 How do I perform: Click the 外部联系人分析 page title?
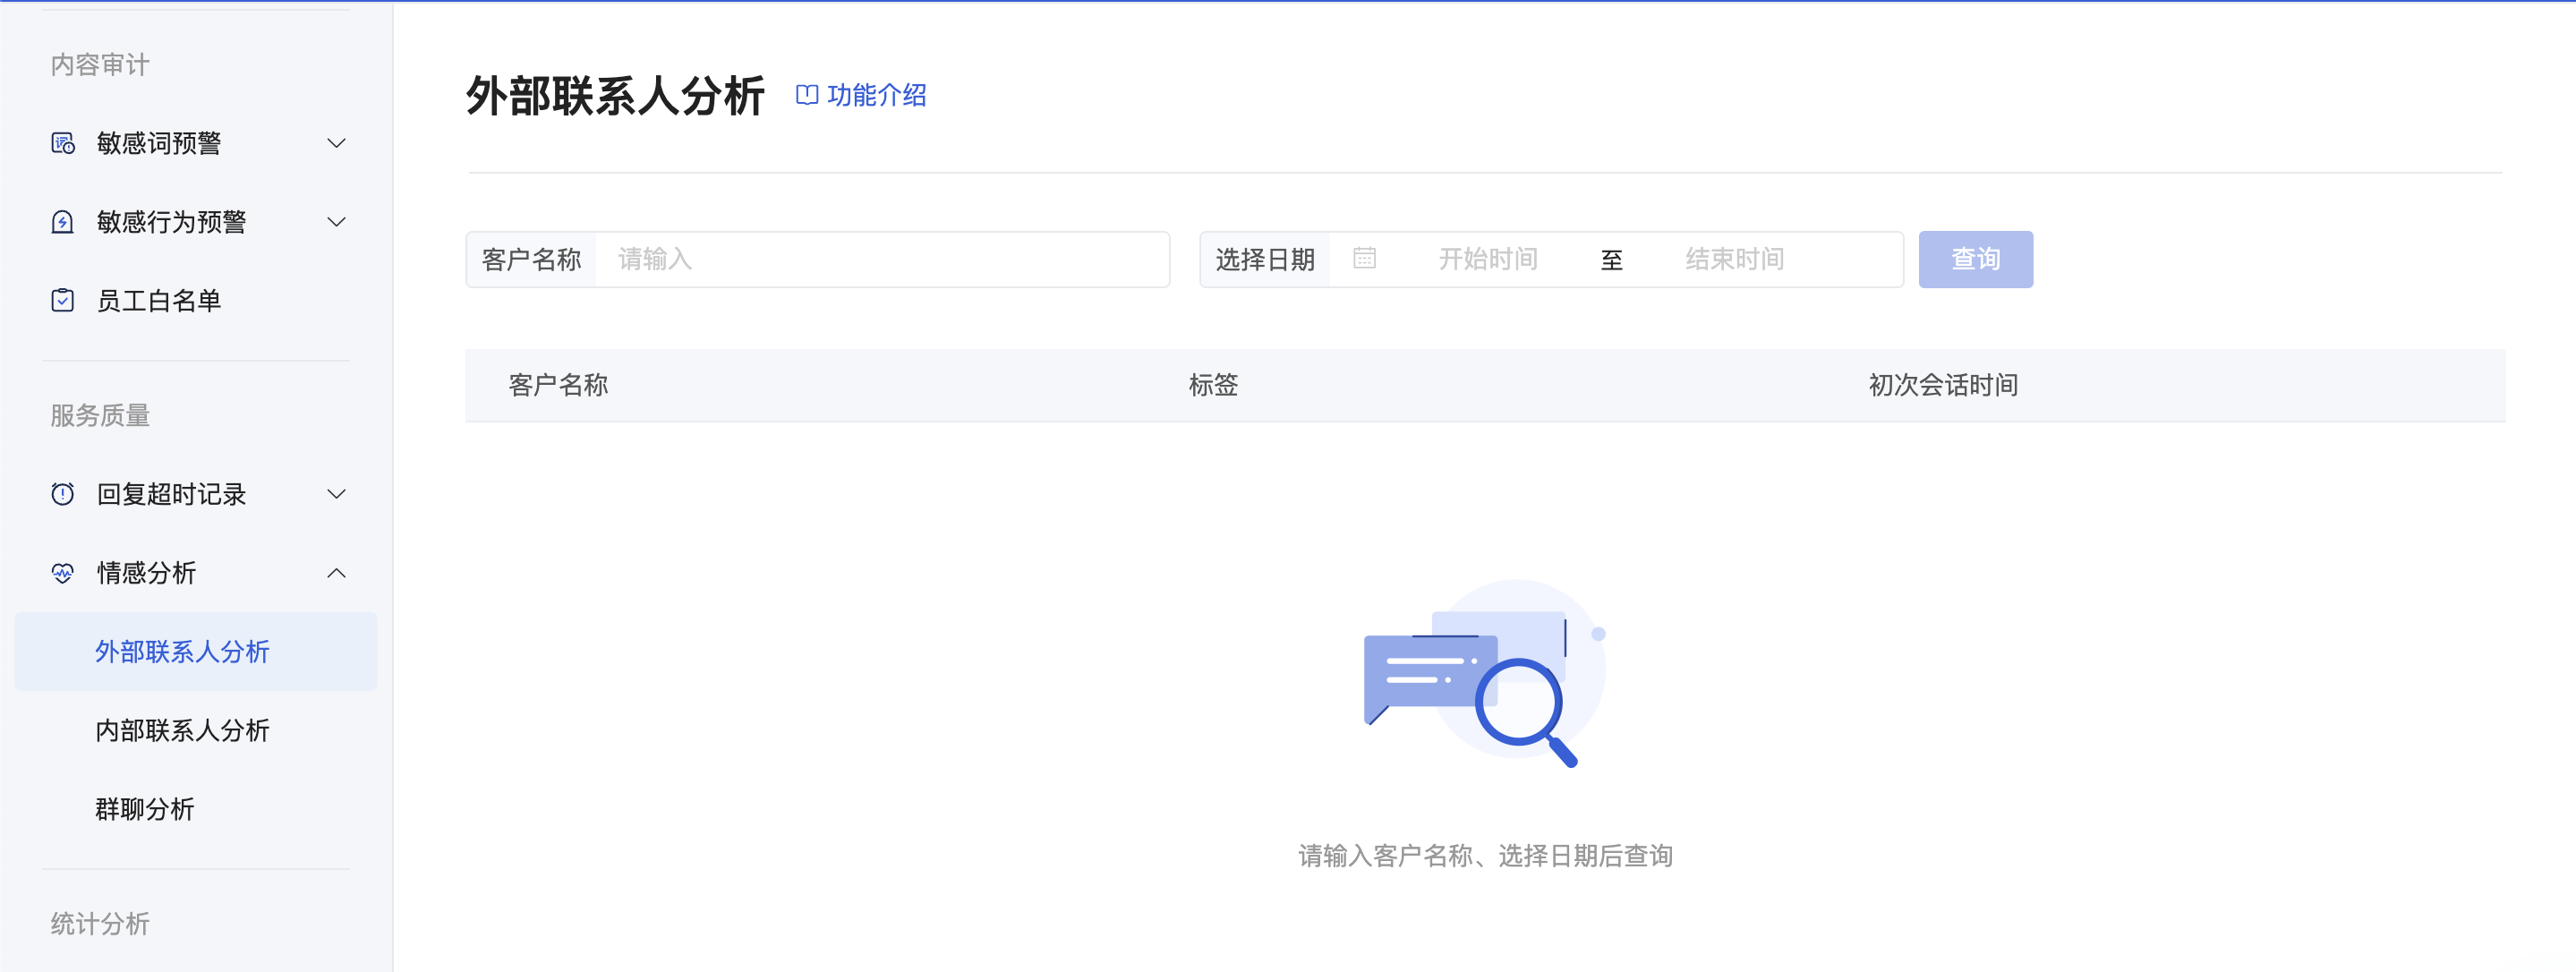pyautogui.click(x=615, y=96)
